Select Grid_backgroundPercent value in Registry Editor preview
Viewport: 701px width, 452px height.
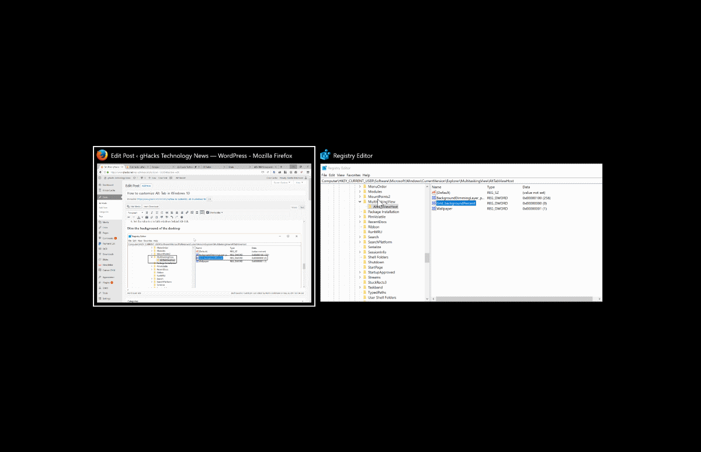[x=456, y=203]
